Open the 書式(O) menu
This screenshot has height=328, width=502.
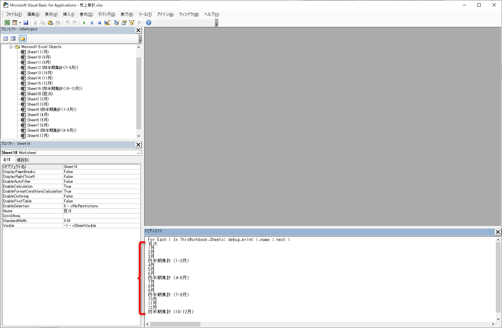pyautogui.click(x=86, y=14)
